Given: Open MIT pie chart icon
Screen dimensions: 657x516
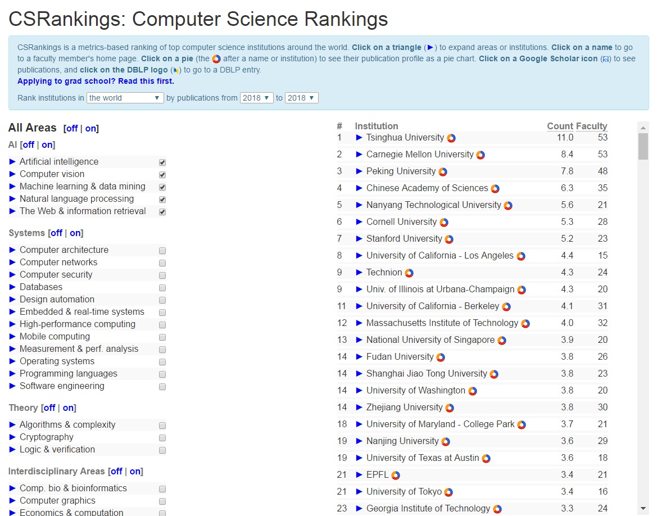Looking at the screenshot, I should (x=525, y=324).
